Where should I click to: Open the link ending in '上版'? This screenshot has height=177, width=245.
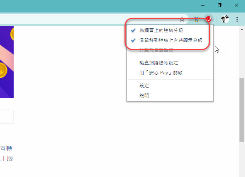pos(7,159)
